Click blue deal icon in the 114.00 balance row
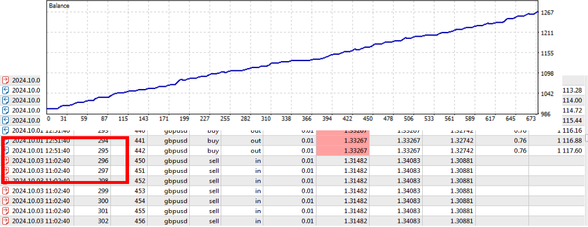This screenshot has width=588, height=227. [6, 100]
